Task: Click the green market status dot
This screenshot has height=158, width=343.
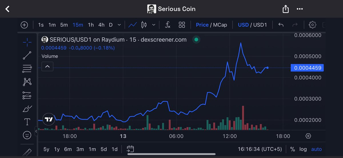Action: click(x=196, y=40)
